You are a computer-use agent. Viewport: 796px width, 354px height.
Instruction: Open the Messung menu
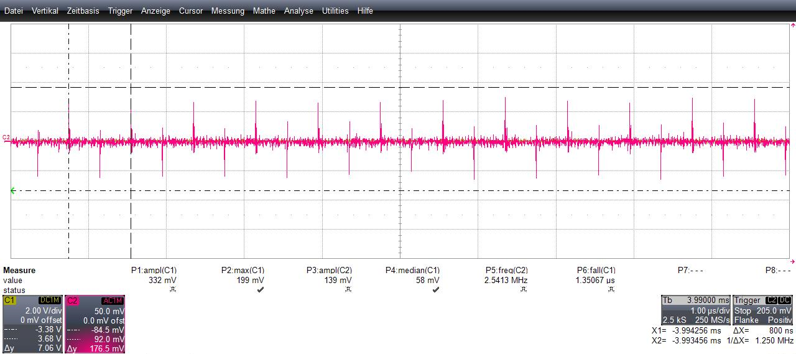[x=228, y=11]
